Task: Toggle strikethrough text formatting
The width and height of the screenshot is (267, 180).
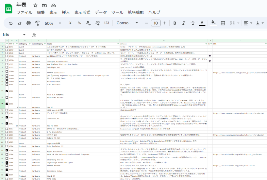Action: click(193, 23)
